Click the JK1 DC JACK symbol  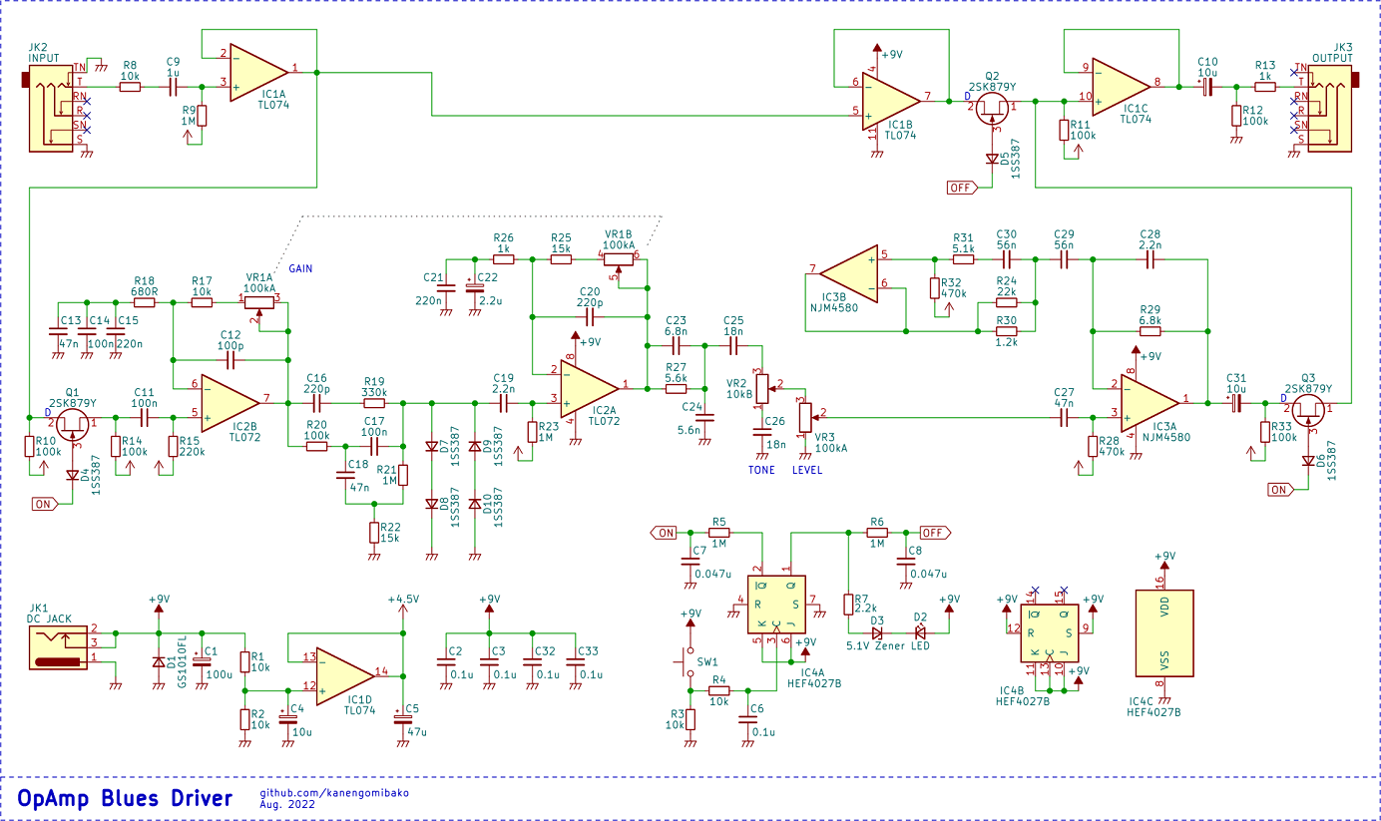[x=58, y=646]
